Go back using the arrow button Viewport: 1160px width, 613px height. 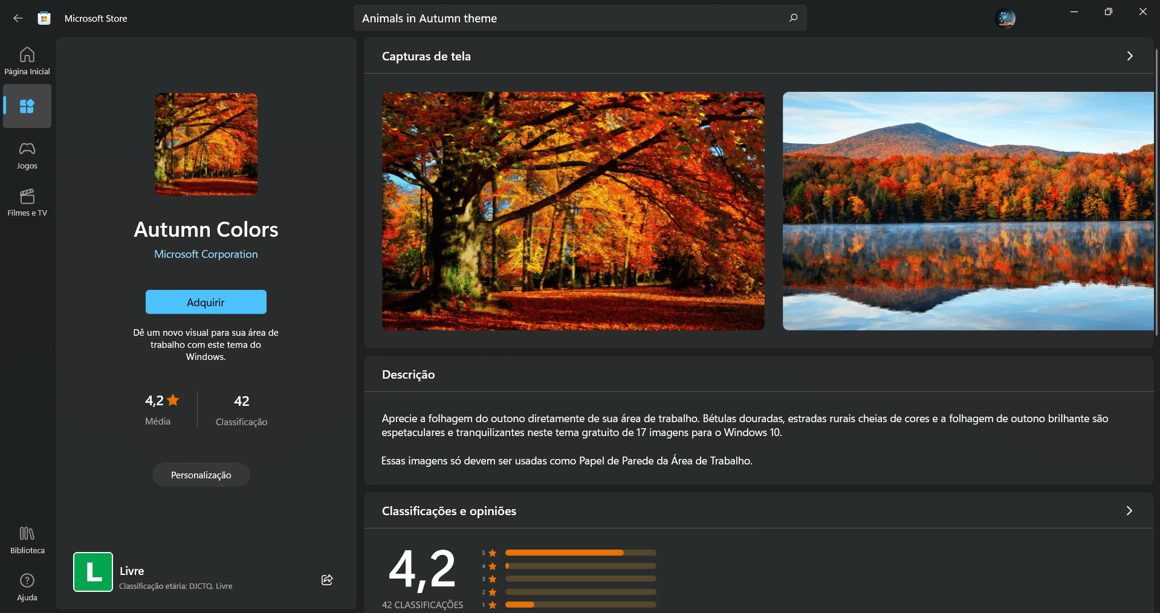[x=18, y=18]
